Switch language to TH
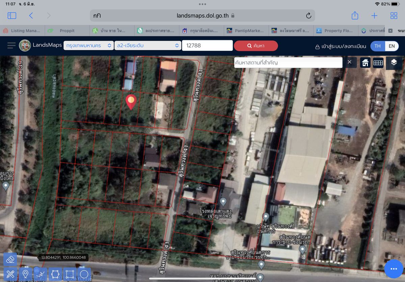405x282 pixels. tap(378, 46)
